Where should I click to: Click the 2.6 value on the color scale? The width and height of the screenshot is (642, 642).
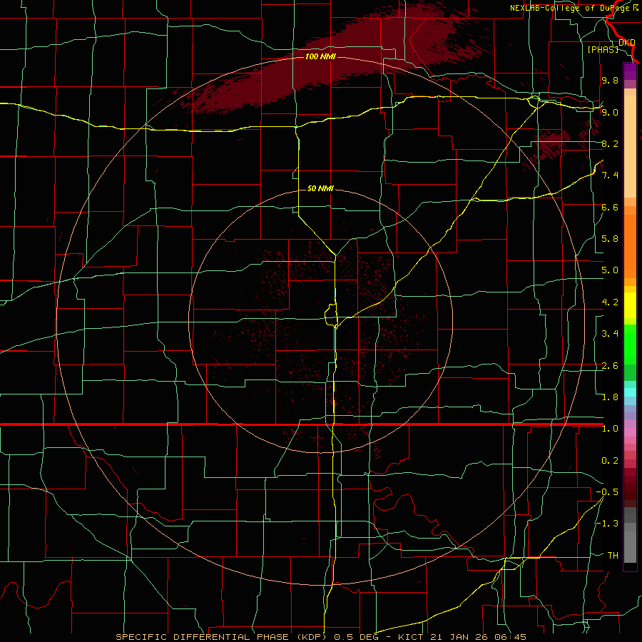(610, 366)
